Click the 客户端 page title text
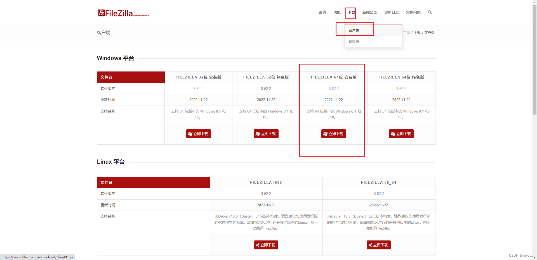The image size is (537, 260). 103,33
